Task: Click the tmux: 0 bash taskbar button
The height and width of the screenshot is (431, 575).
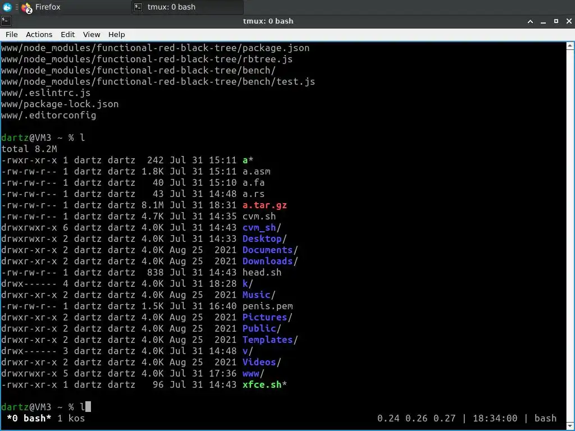Action: 188,7
